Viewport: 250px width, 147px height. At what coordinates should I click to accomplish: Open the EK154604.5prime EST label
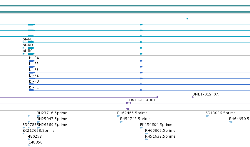click(x=156, y=125)
